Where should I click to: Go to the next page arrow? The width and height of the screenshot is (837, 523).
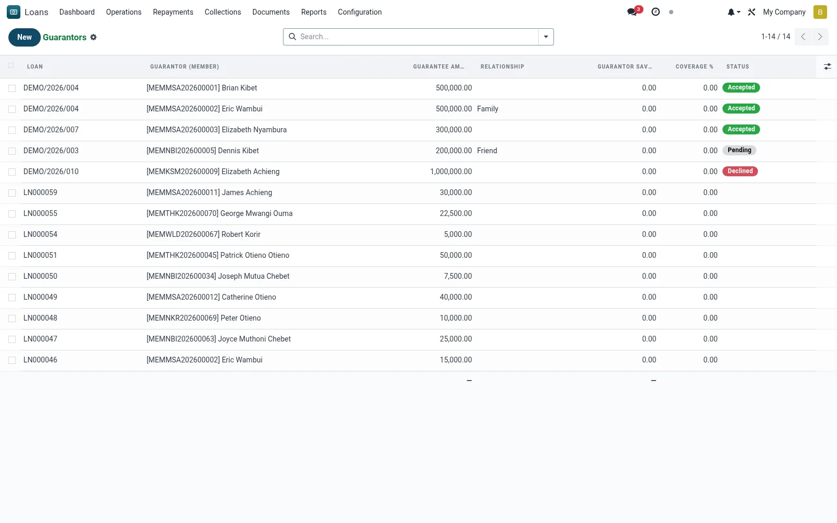click(820, 37)
